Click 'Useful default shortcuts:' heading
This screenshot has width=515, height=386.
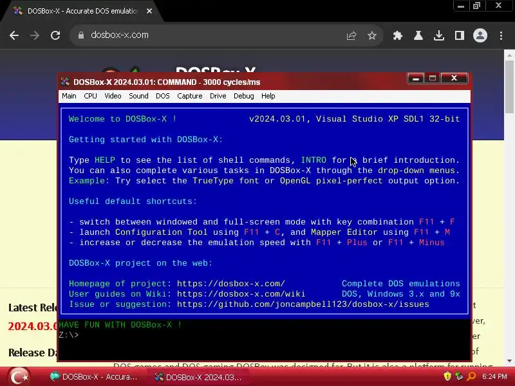click(x=133, y=201)
